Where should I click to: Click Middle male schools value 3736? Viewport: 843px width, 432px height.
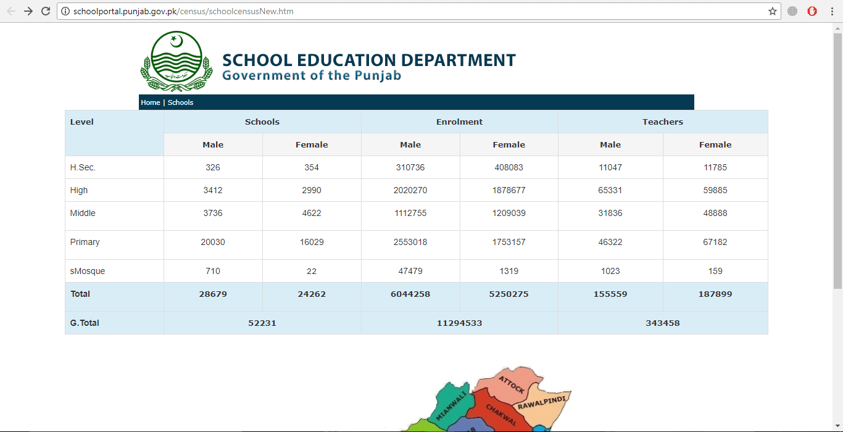tap(213, 213)
